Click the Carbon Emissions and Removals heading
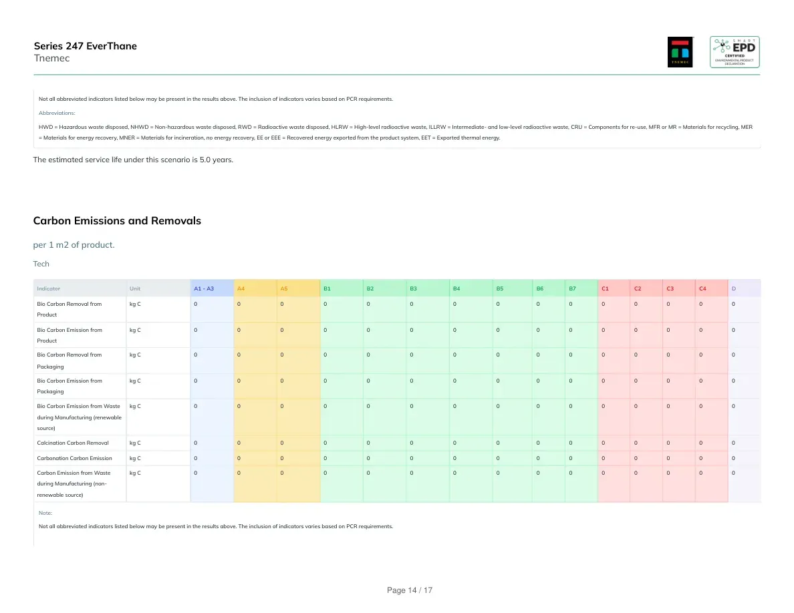Screen dimensions: 794x613 click(x=117, y=220)
